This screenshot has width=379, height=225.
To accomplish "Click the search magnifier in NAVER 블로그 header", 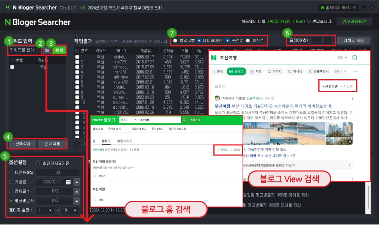I will click(x=185, y=120).
